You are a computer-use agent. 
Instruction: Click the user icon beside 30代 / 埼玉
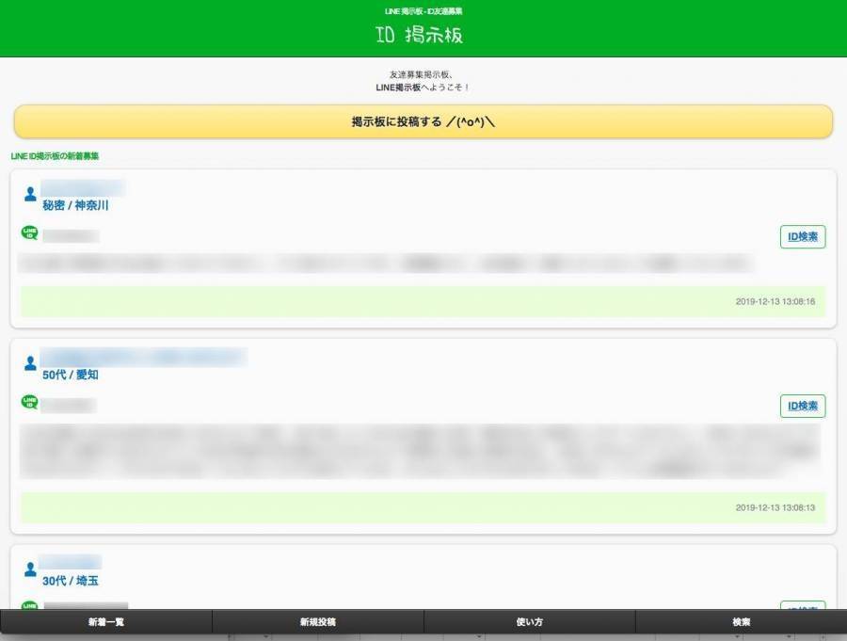click(x=30, y=569)
